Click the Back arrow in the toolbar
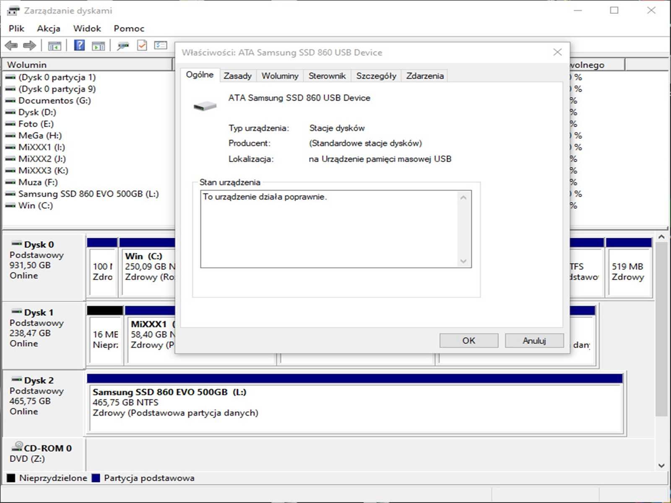 coord(11,45)
